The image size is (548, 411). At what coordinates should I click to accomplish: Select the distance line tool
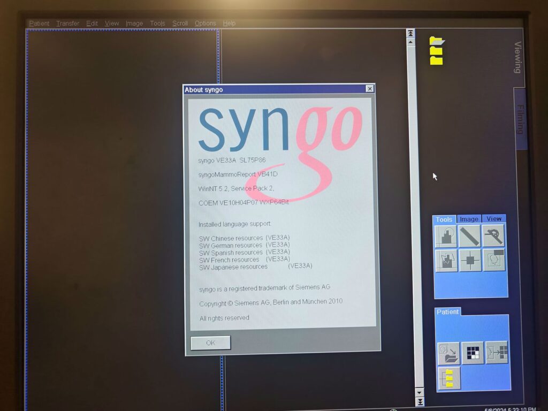pyautogui.click(x=469, y=236)
